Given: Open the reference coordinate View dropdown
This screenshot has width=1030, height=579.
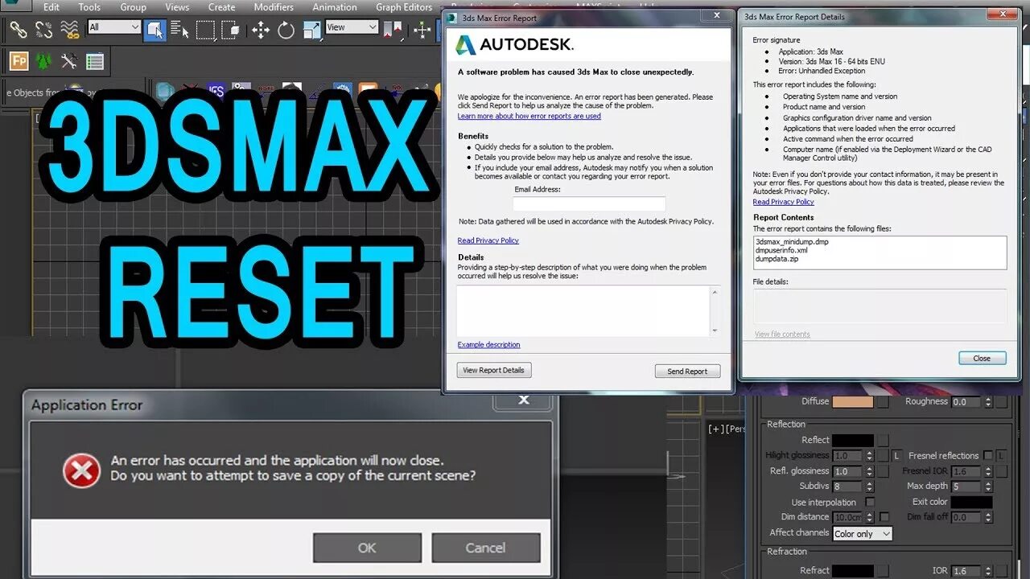Looking at the screenshot, I should [x=352, y=27].
